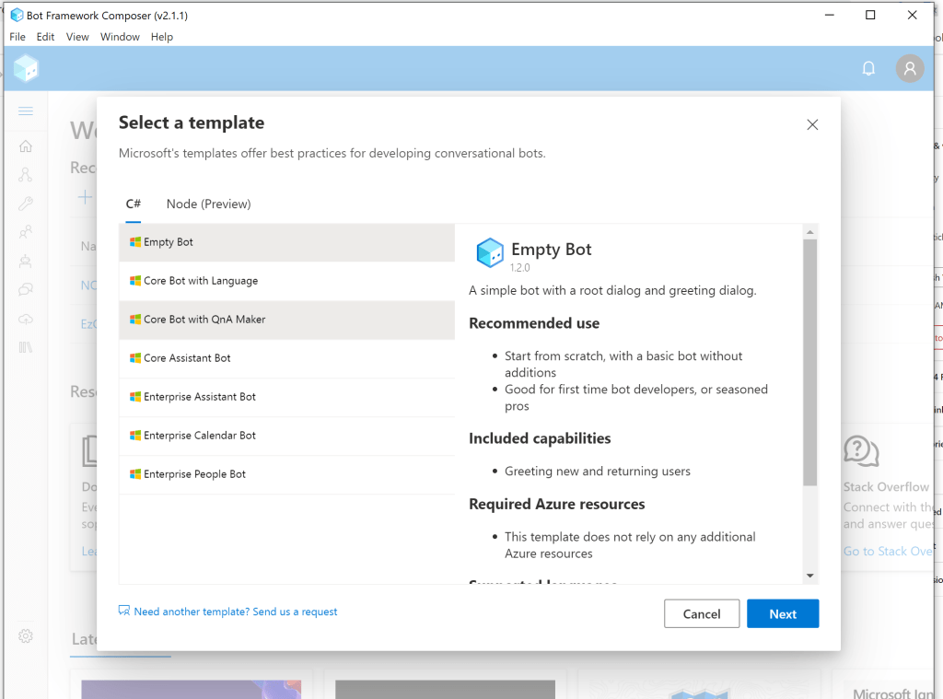Click the feedback icon beside template request

click(124, 611)
